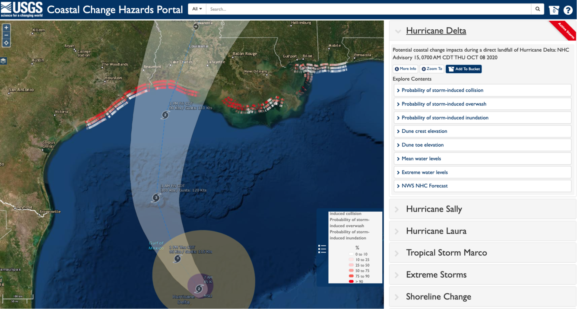The image size is (577, 309).
Task: Collapse the Hurricane Delta section chevron
Action: point(398,31)
